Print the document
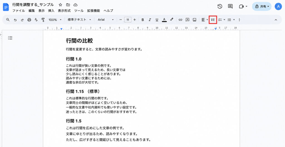The width and height of the screenshot is (285, 147). pyautogui.click(x=29, y=20)
